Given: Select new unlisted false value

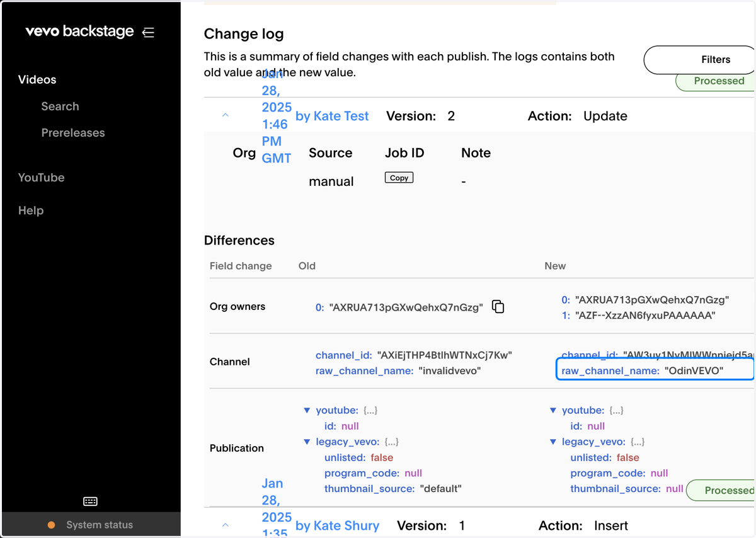Looking at the screenshot, I should click(628, 458).
